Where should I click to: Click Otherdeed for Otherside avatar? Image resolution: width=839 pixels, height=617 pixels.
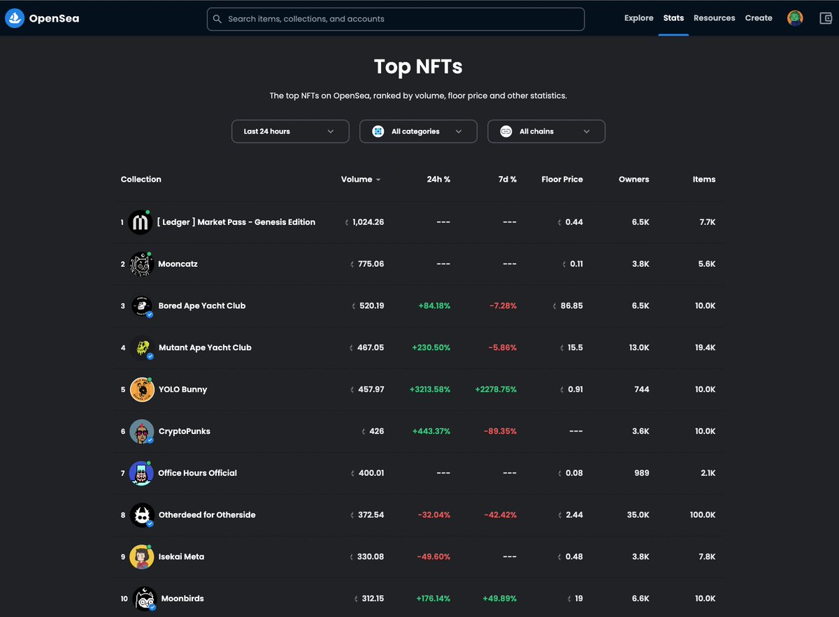click(x=142, y=515)
